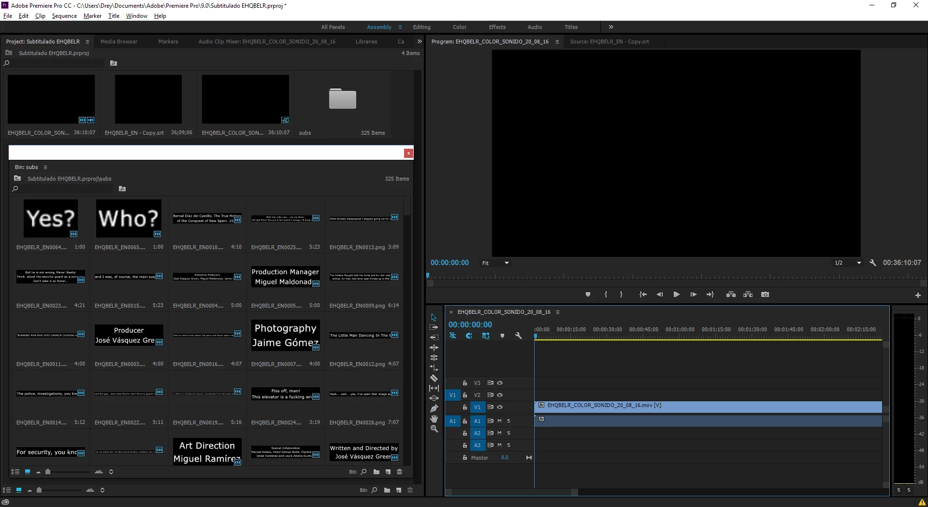Screen dimensions: 928x507
Task: Open Find in the main Project panel footer
Action: pos(374,490)
